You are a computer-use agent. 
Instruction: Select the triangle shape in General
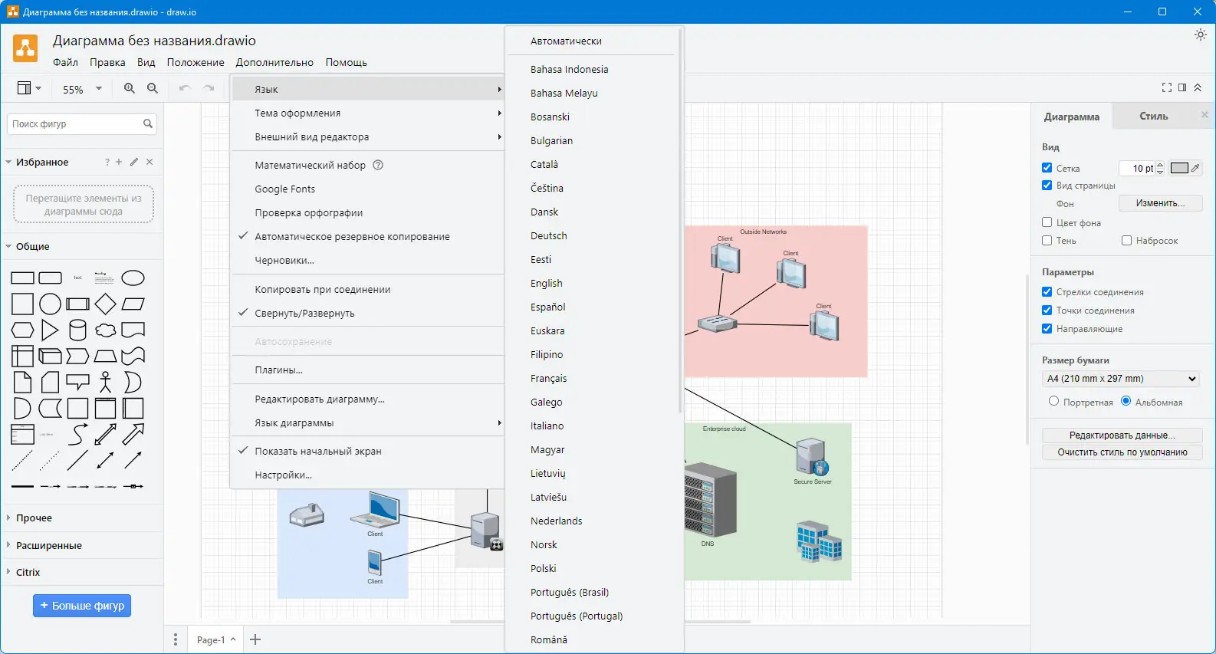click(x=50, y=330)
